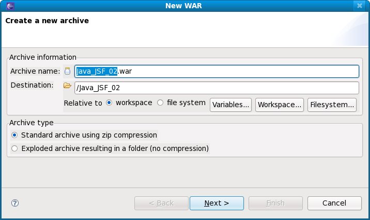Click the disabled Finish button

(275, 203)
